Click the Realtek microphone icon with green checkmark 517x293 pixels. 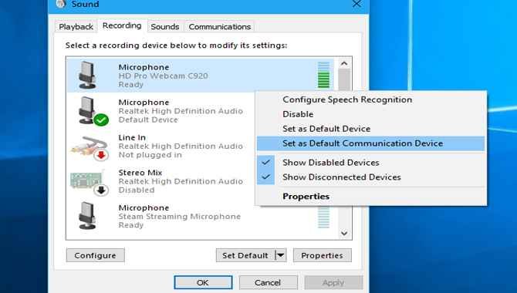tap(93, 111)
